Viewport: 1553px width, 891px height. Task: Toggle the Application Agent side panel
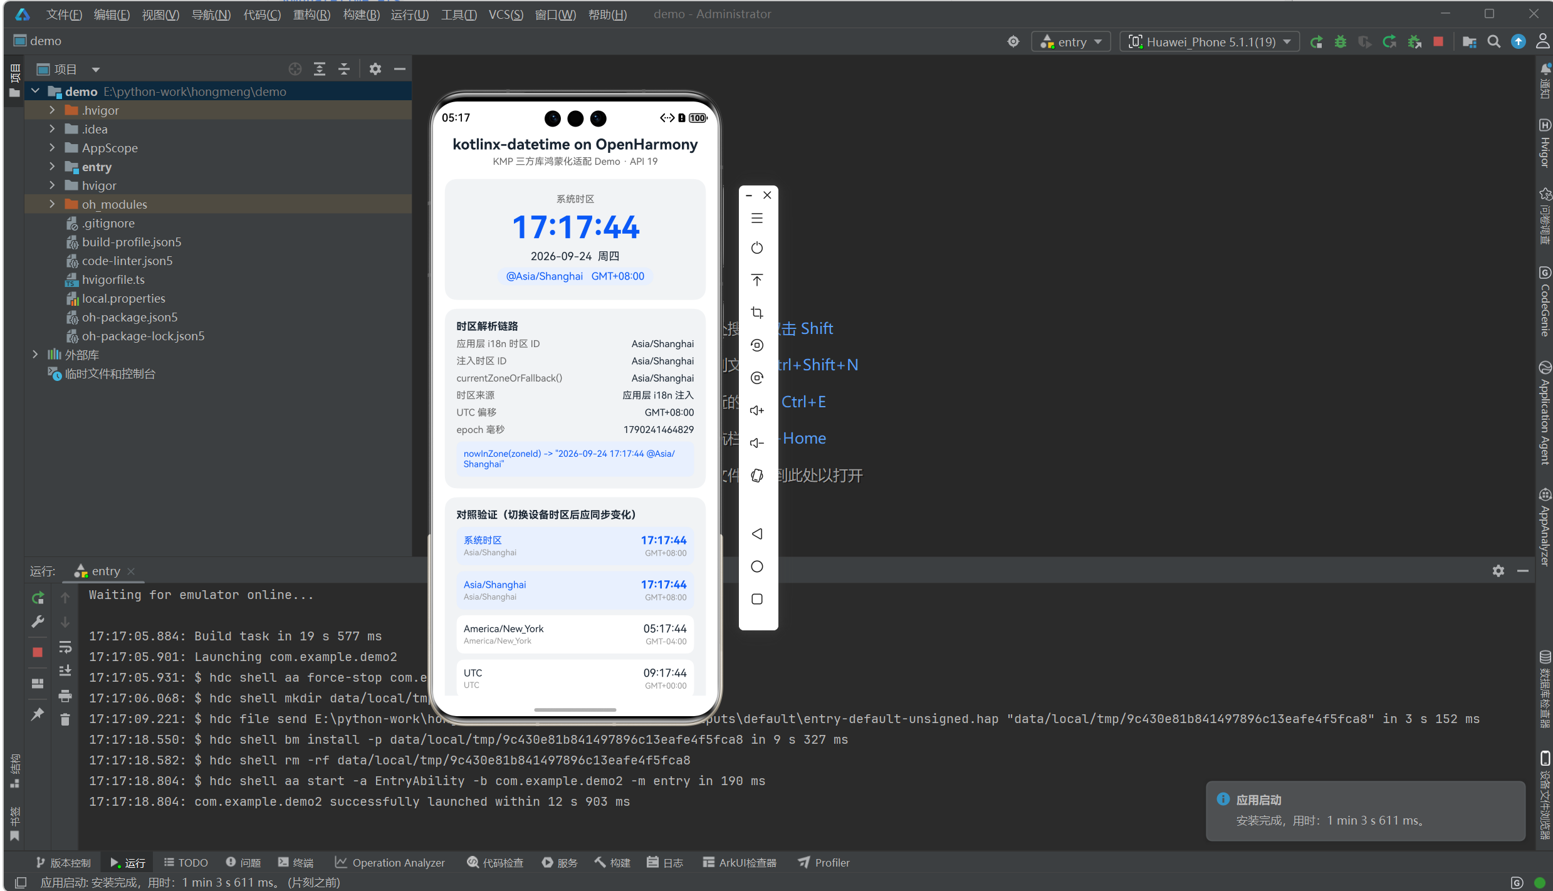click(1545, 413)
